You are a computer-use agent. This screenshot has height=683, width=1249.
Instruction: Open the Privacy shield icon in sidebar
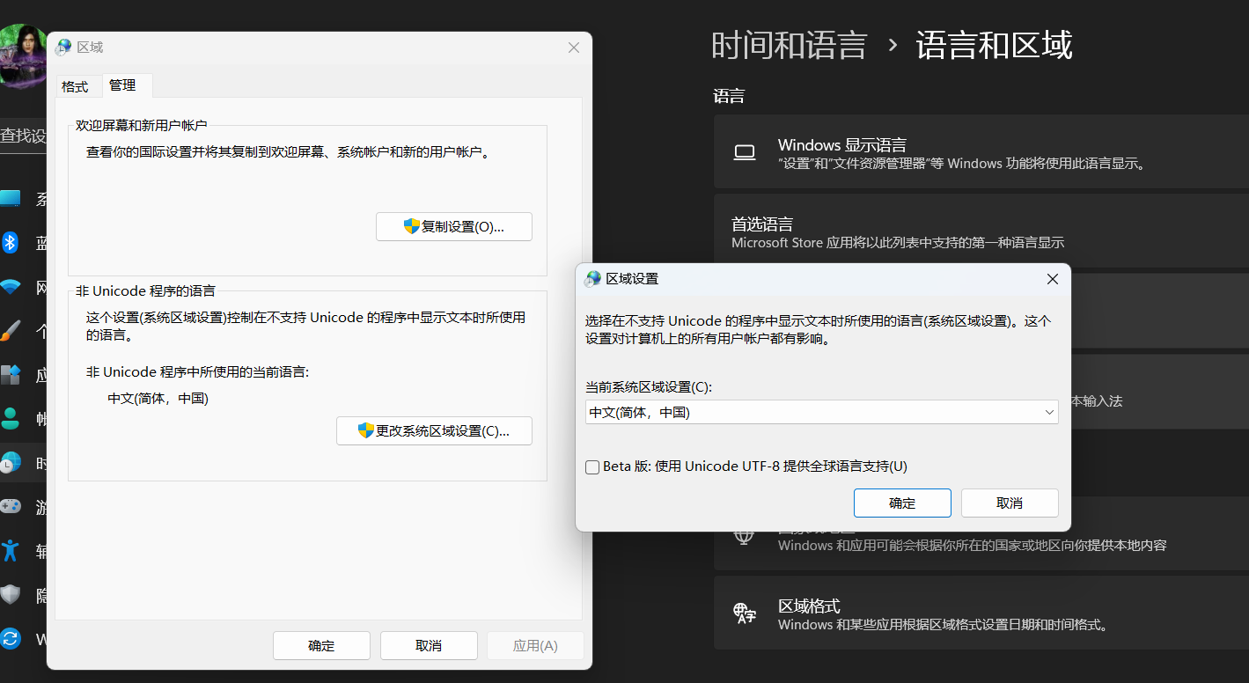pos(10,595)
